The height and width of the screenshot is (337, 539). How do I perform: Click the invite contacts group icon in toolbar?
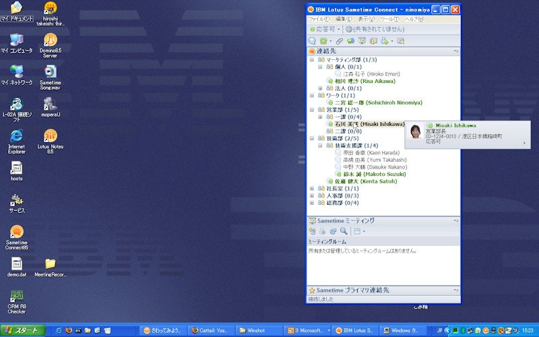coord(373,41)
